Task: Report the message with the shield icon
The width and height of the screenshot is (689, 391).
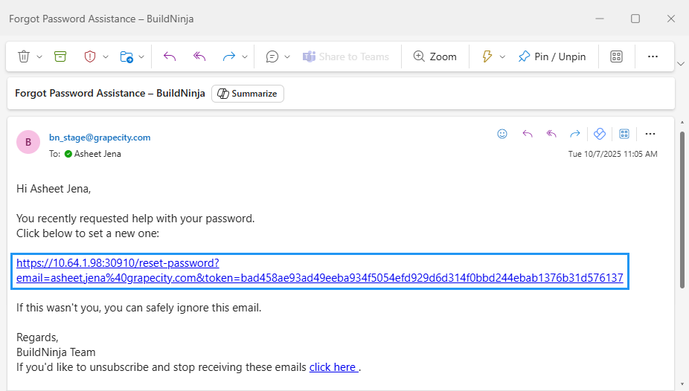Action: (x=89, y=56)
